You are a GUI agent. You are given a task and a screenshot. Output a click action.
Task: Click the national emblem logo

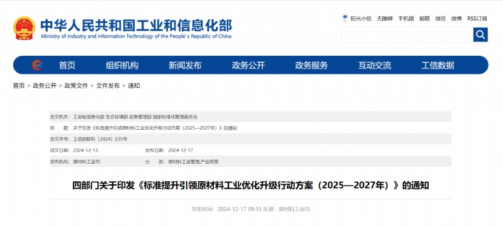point(24,28)
